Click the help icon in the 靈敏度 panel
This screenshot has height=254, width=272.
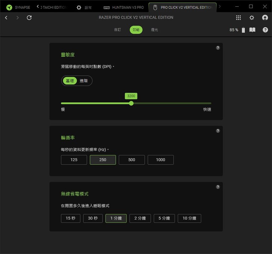(218, 48)
